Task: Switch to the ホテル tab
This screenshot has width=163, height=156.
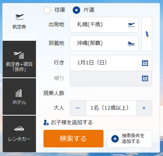Action: click(x=19, y=97)
